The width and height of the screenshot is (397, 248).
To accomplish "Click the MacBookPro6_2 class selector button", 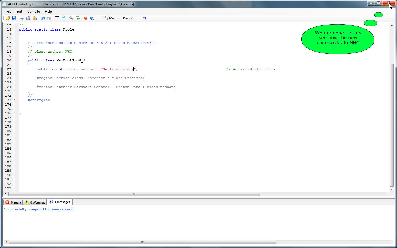I will (118, 18).
